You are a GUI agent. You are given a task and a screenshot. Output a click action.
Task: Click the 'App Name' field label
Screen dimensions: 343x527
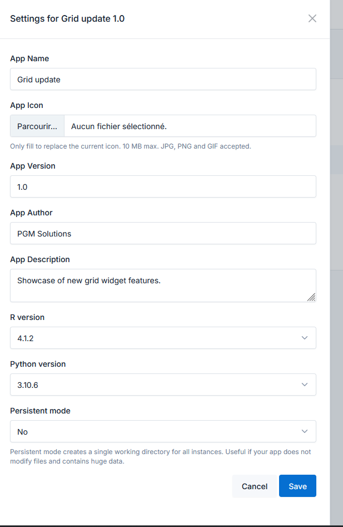coord(29,58)
